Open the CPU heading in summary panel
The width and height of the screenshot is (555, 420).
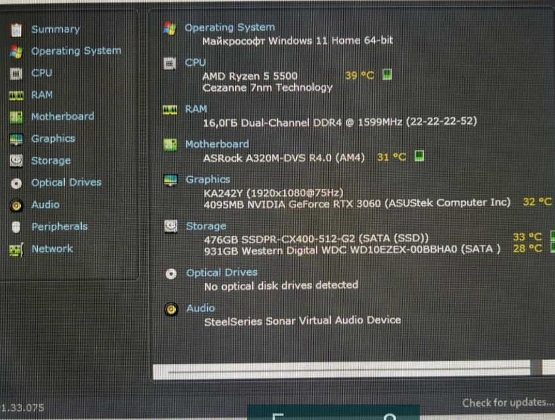(195, 62)
